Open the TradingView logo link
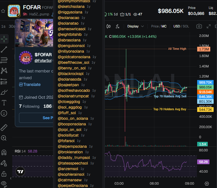This screenshot has width=217, height=188. coord(20,172)
